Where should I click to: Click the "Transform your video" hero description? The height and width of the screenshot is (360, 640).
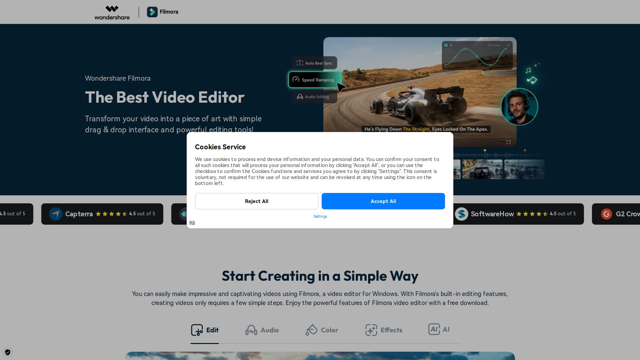[173, 124]
